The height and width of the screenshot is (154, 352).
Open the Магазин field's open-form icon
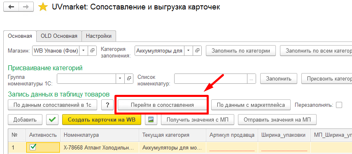point(92,51)
